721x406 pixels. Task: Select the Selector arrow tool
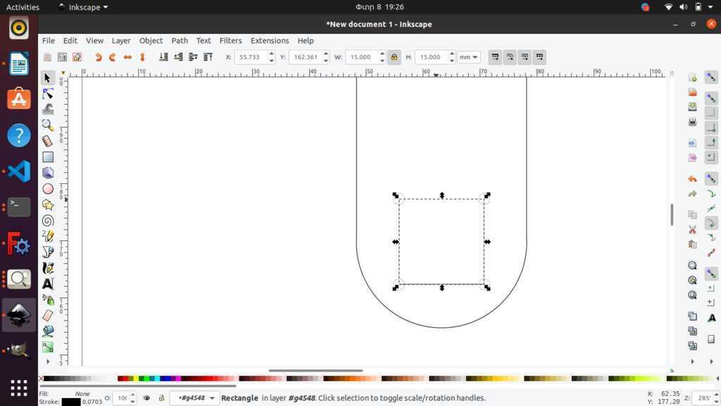47,78
